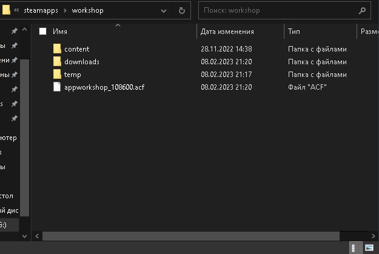Sort by the Тип column header
The width and height of the screenshot is (379, 254).
[x=294, y=32]
